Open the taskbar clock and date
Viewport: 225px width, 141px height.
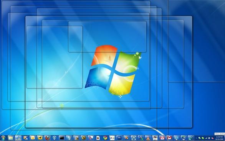[219, 138]
